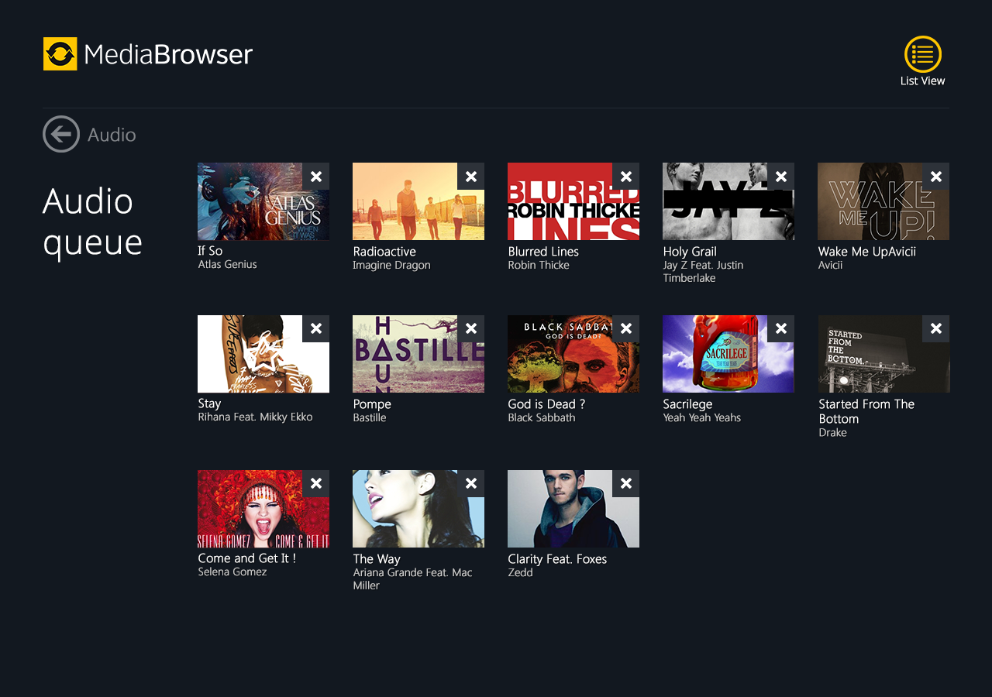This screenshot has height=697, width=992.
Task: Open the Started From The Bottom cover
Action: [x=883, y=354]
